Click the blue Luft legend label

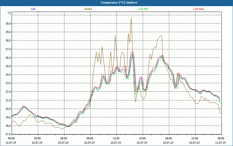tap(33, 9)
